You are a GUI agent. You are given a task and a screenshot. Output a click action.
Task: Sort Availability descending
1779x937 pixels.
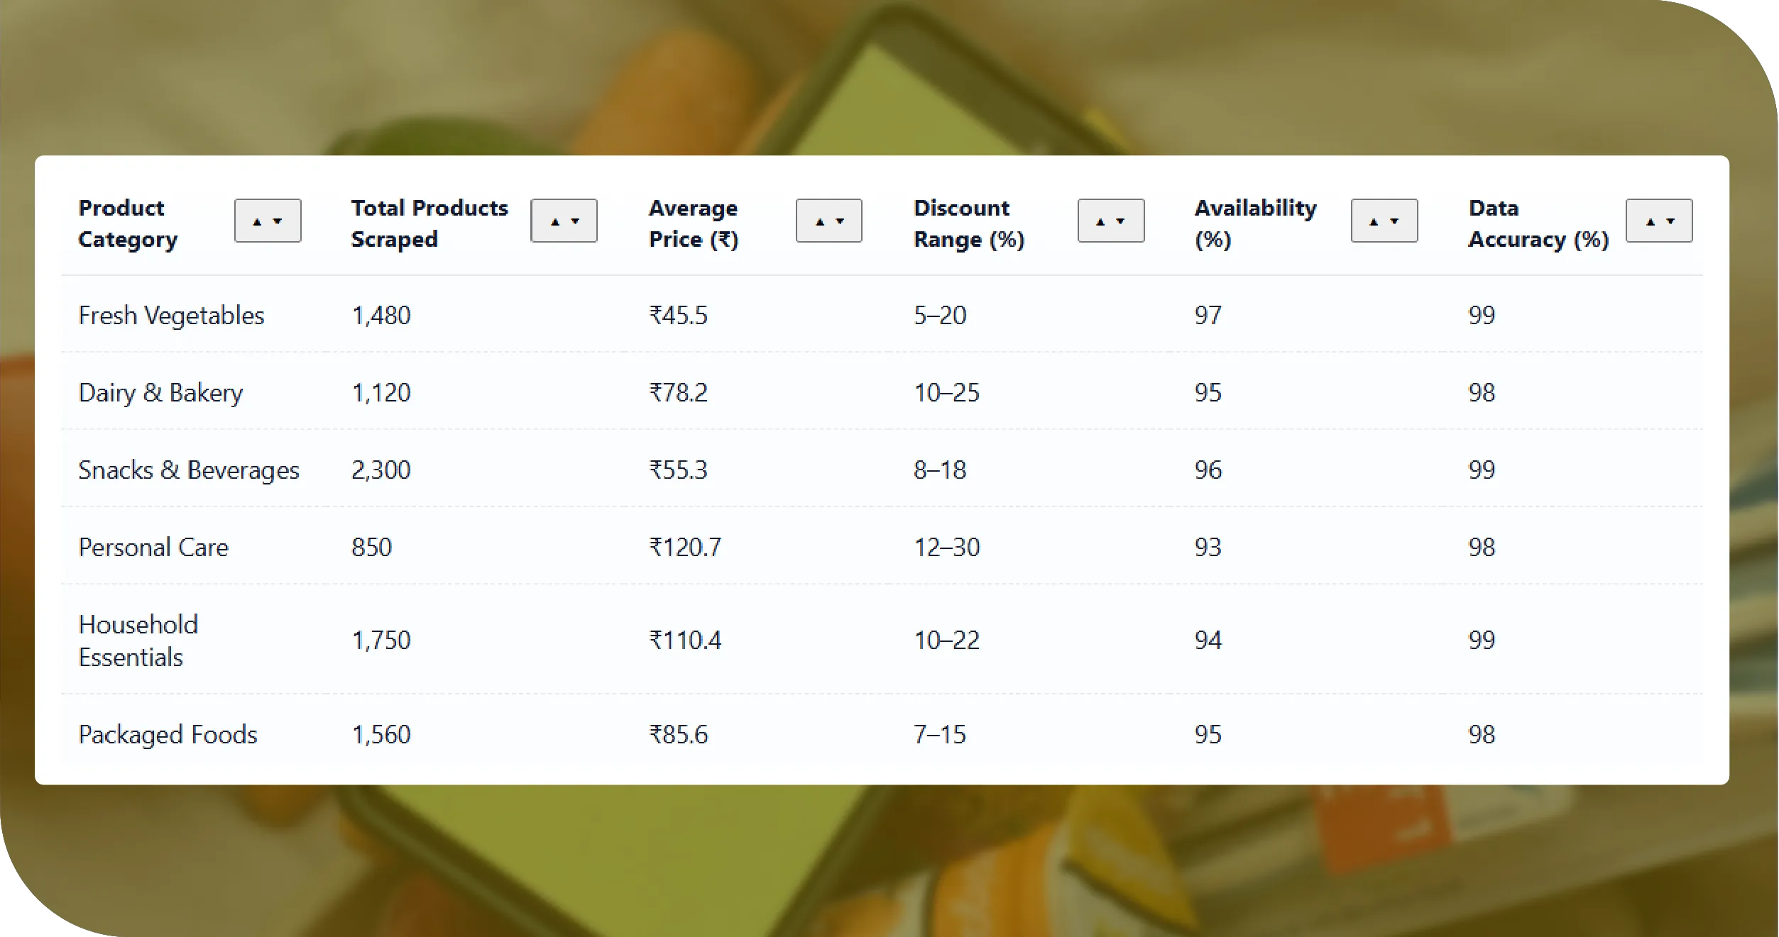pyautogui.click(x=1394, y=222)
